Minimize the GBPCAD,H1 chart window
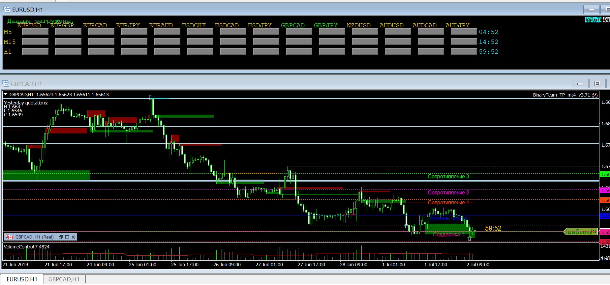This screenshot has height=285, width=610. pyautogui.click(x=580, y=84)
